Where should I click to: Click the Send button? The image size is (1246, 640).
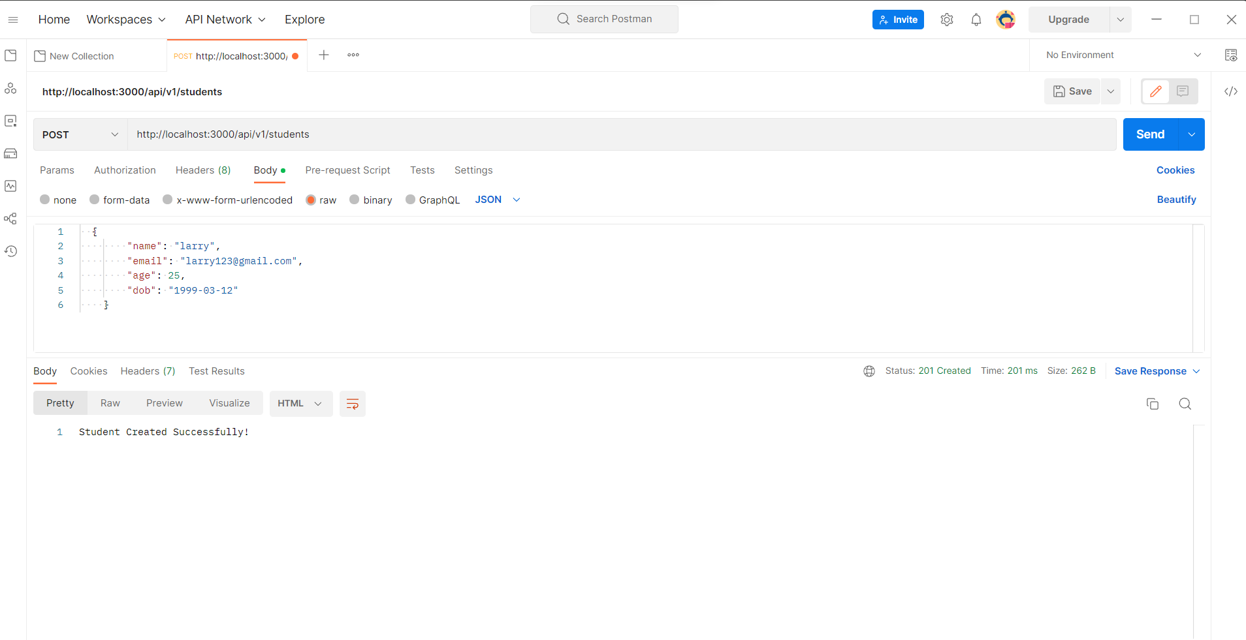point(1150,134)
